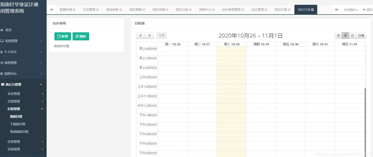Collapse the 日程管理 submenu chevron
The image size is (373, 157).
42,109
